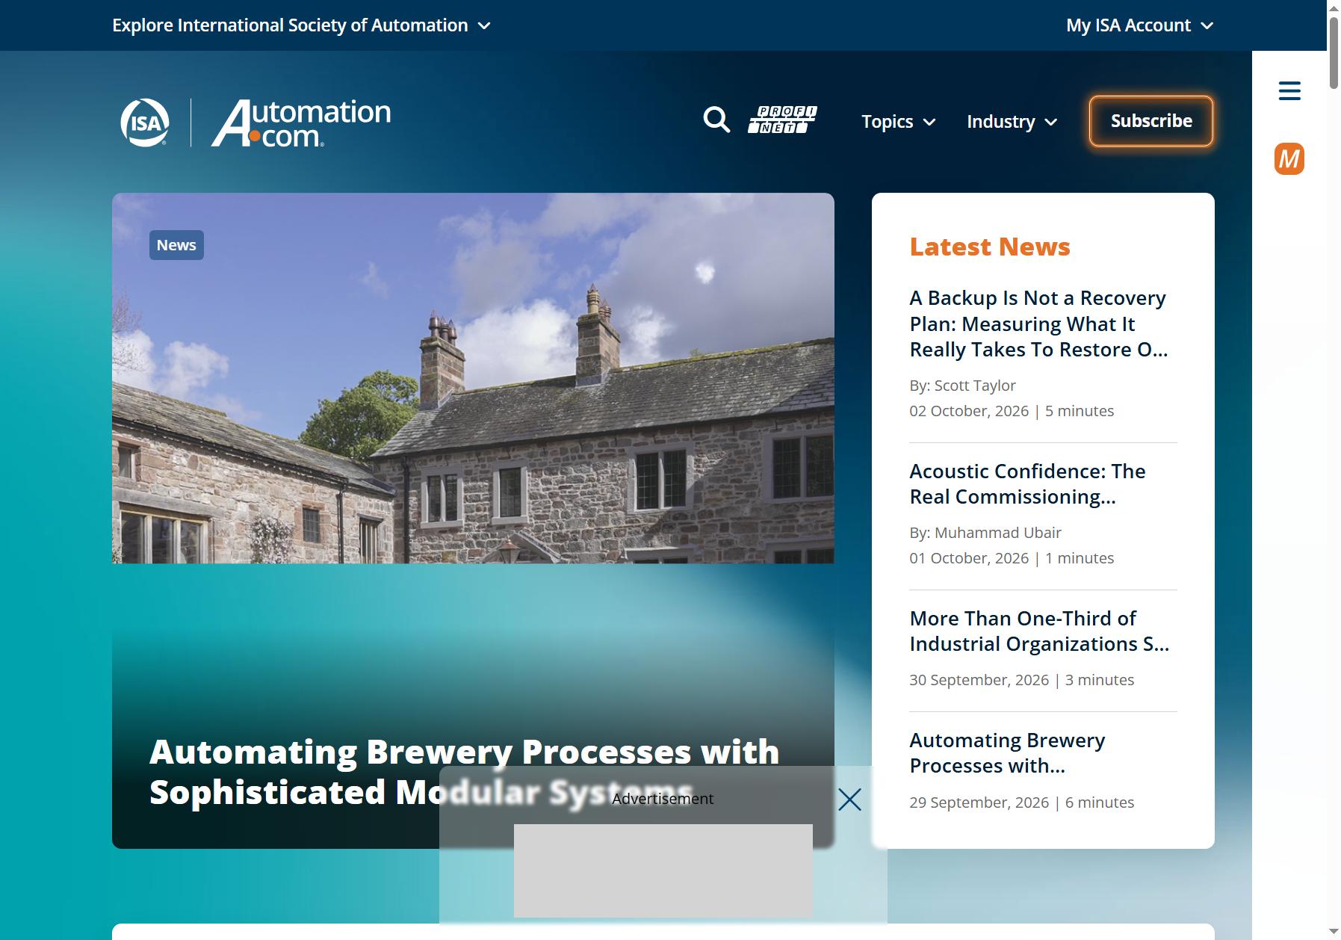Click author text By: Scott Taylor

coord(962,386)
